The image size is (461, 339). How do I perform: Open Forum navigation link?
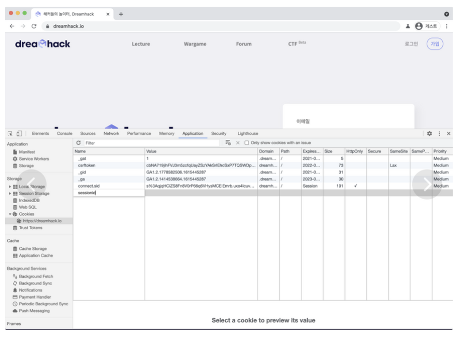tap(244, 44)
